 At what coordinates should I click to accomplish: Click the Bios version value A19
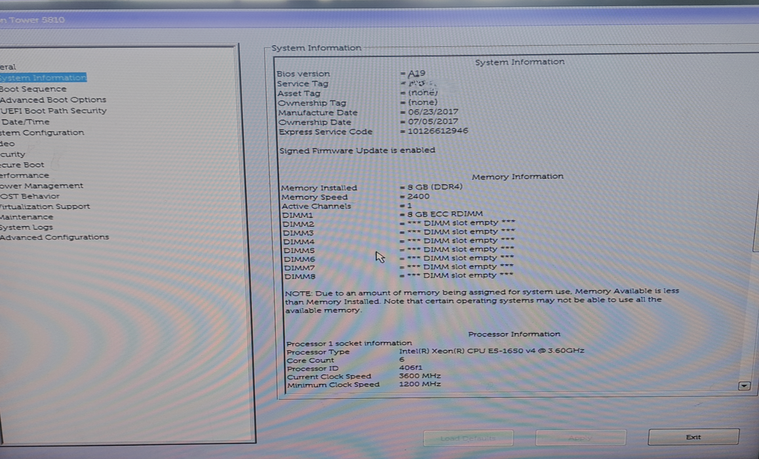(x=416, y=73)
